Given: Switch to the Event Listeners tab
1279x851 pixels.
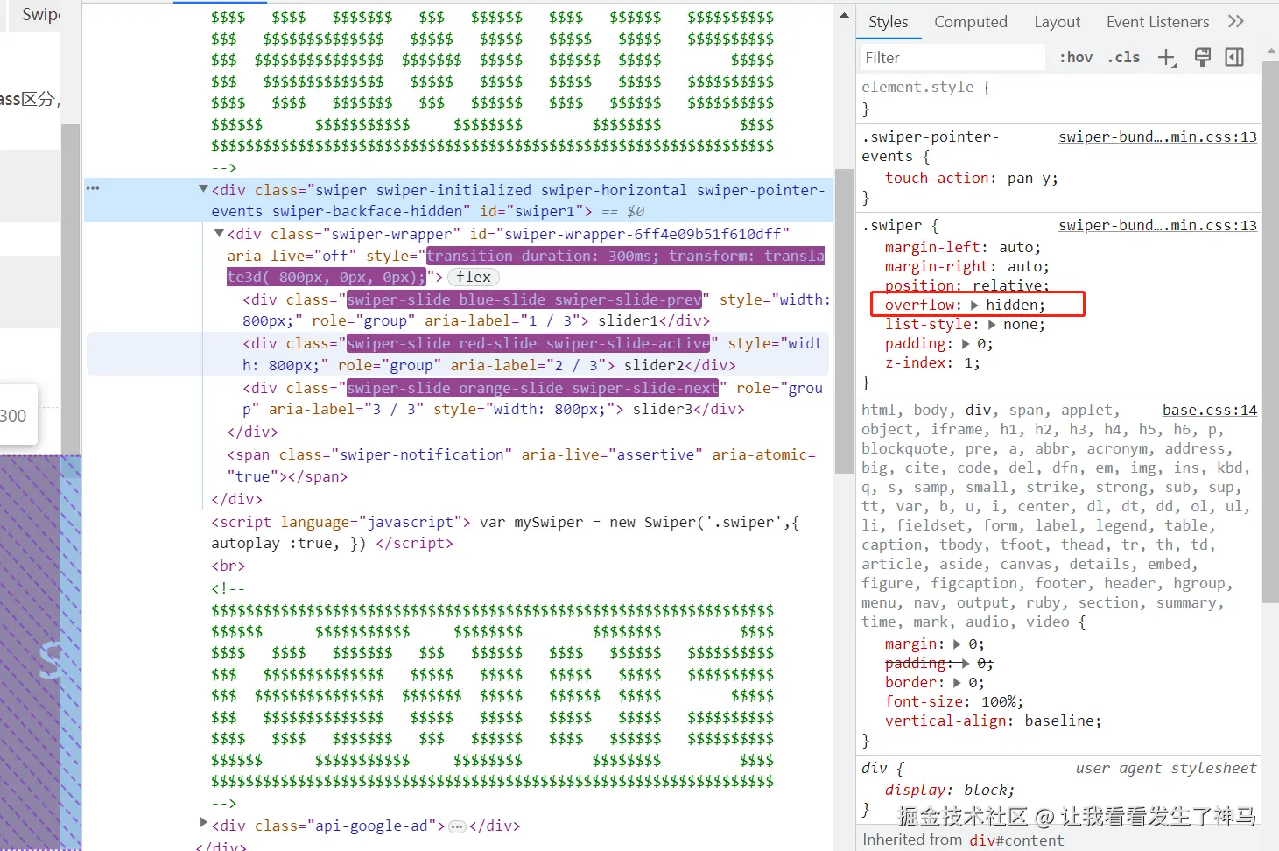Looking at the screenshot, I should [x=1157, y=22].
